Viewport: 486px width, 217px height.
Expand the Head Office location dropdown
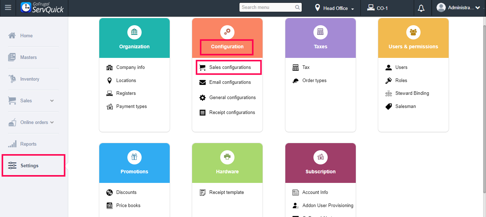coord(353,9)
